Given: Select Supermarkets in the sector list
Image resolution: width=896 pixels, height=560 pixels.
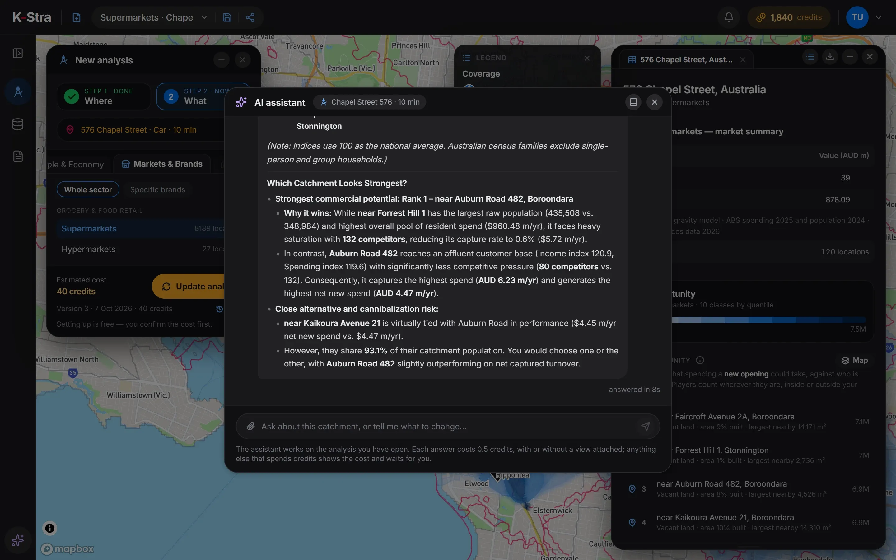Looking at the screenshot, I should [x=141, y=229].
